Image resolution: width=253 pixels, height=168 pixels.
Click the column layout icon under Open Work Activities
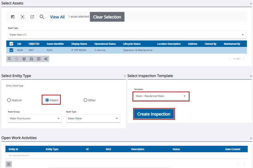pos(9,164)
